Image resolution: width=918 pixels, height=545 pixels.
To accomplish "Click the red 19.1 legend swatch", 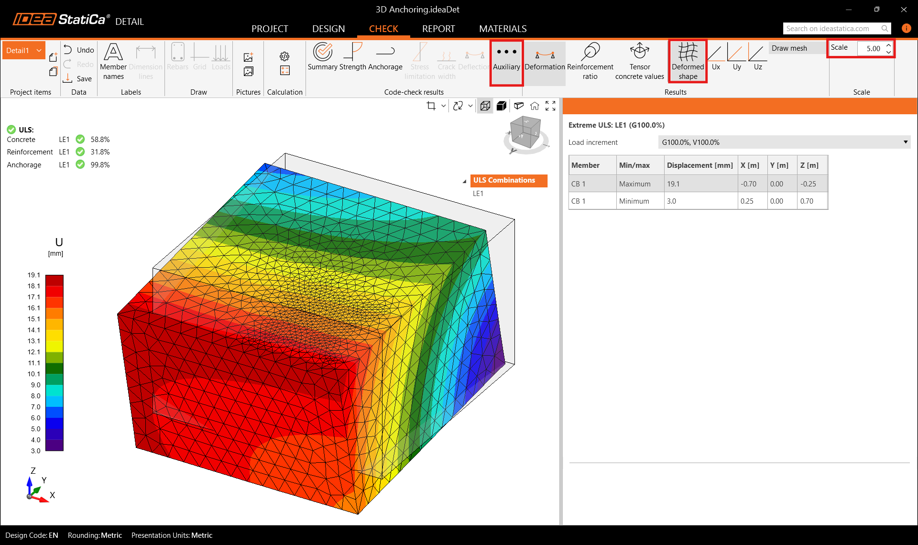I will coord(55,280).
